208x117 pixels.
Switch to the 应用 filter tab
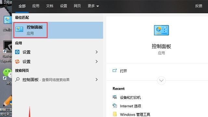pos(36,6)
